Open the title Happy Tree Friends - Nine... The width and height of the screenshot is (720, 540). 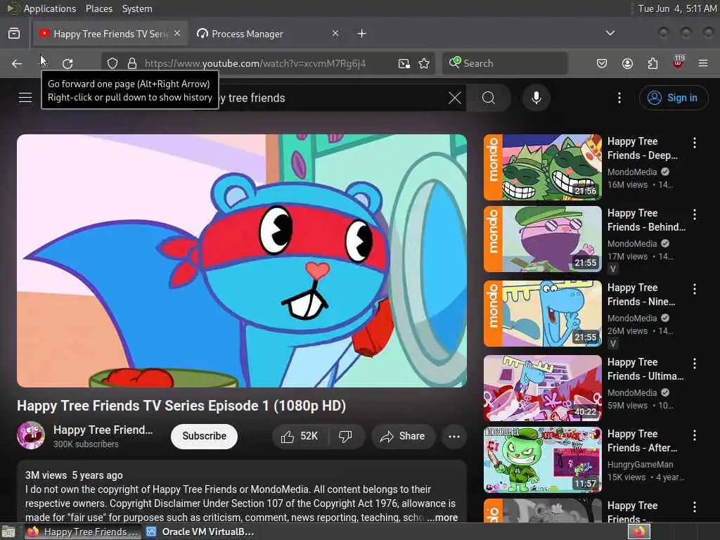click(x=641, y=295)
